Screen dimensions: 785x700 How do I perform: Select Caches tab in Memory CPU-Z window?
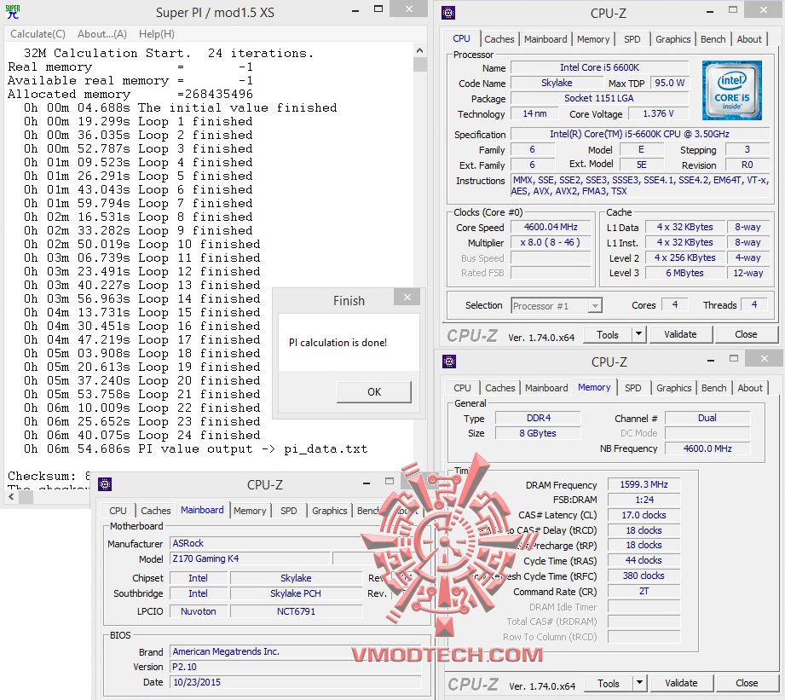coord(499,388)
